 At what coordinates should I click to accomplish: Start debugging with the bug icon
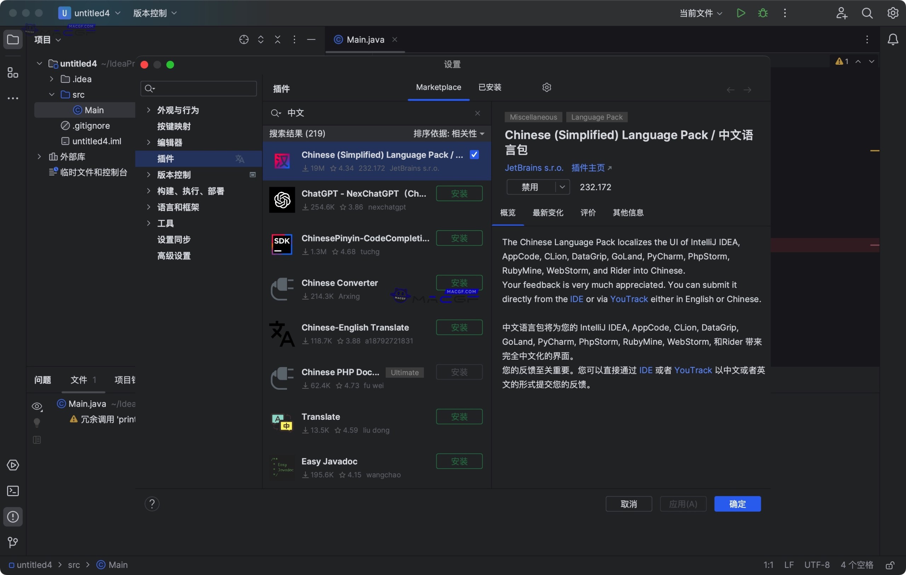pos(762,13)
